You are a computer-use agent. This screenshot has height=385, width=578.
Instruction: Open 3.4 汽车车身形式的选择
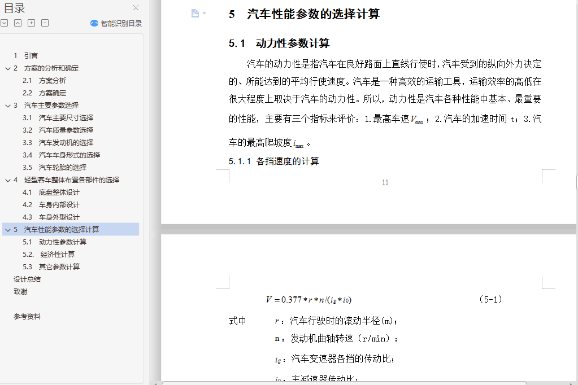point(61,155)
